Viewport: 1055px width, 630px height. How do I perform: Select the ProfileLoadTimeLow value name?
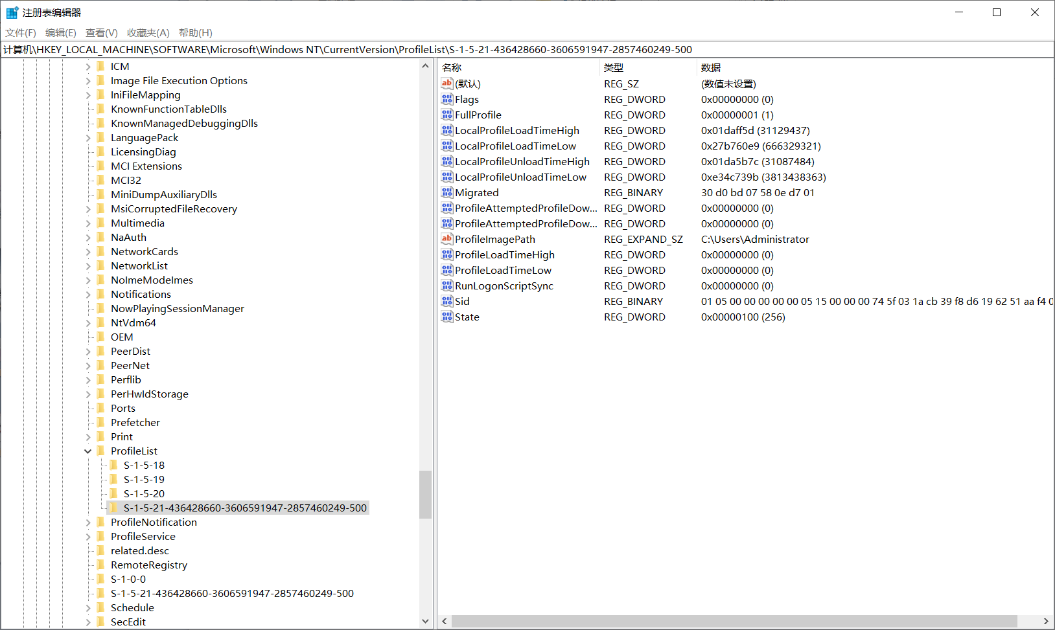click(503, 270)
